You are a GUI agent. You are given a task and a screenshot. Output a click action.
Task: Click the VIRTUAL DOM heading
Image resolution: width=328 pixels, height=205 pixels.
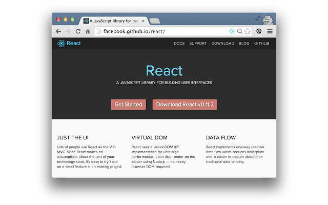[149, 138]
